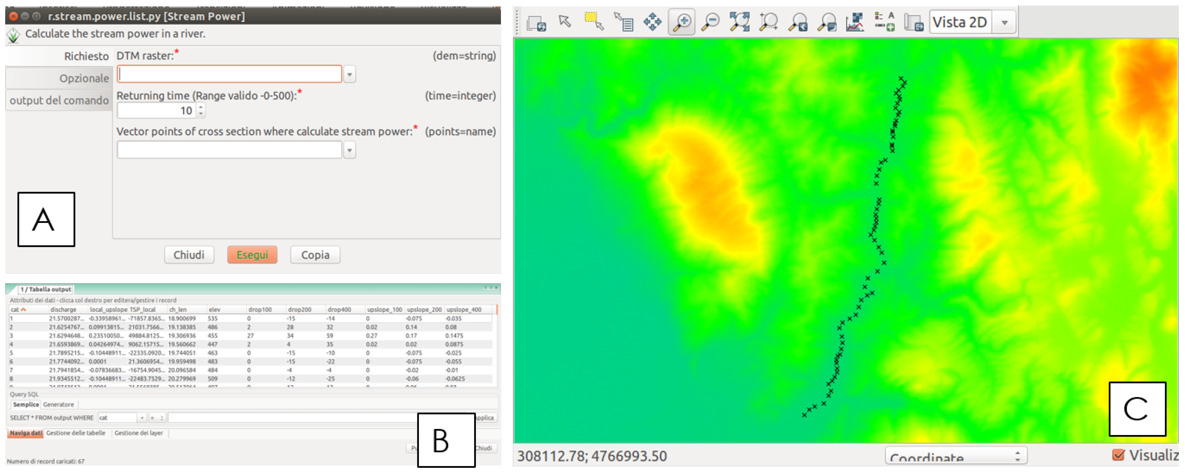This screenshot has height=472, width=1185.
Task: Click Zoom to map extent icon
Action: tap(739, 22)
